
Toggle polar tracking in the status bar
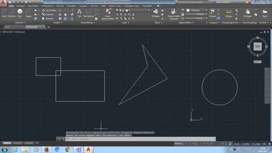(201, 144)
